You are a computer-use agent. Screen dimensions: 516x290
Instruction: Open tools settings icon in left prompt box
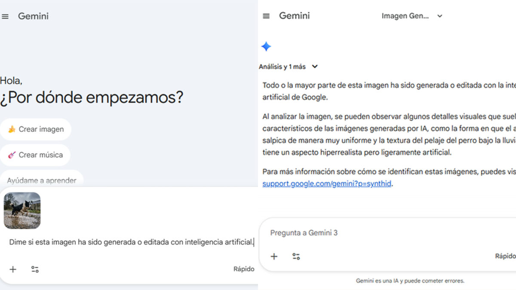coord(35,269)
